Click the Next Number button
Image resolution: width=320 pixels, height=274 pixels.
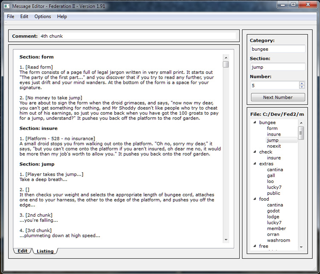coord(278,97)
